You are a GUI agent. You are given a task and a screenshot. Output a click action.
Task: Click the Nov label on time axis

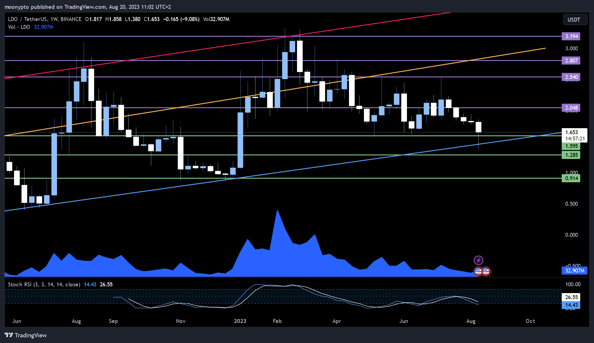(181, 321)
